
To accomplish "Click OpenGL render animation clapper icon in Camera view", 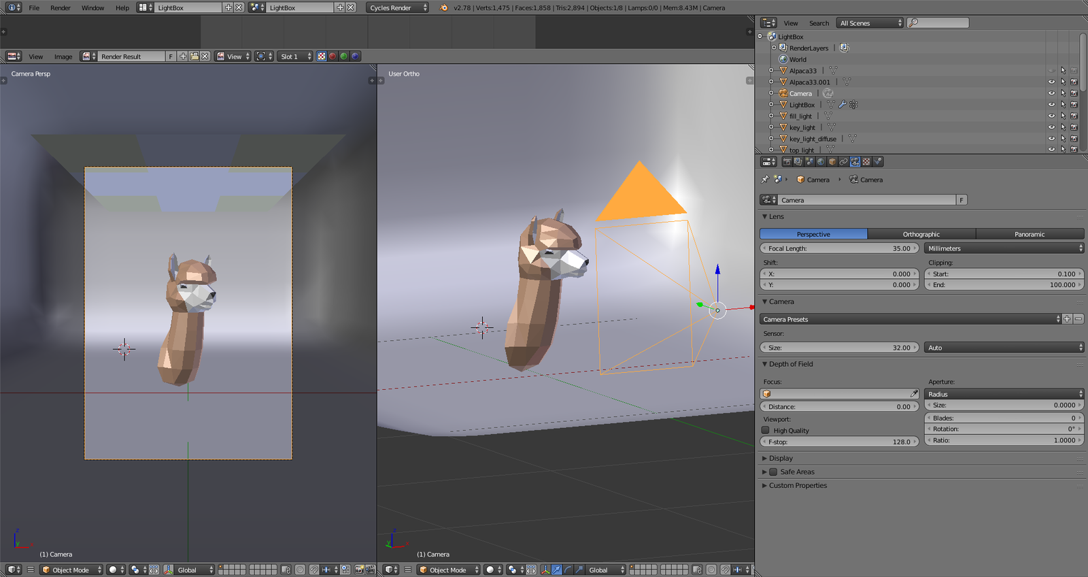I will (370, 570).
